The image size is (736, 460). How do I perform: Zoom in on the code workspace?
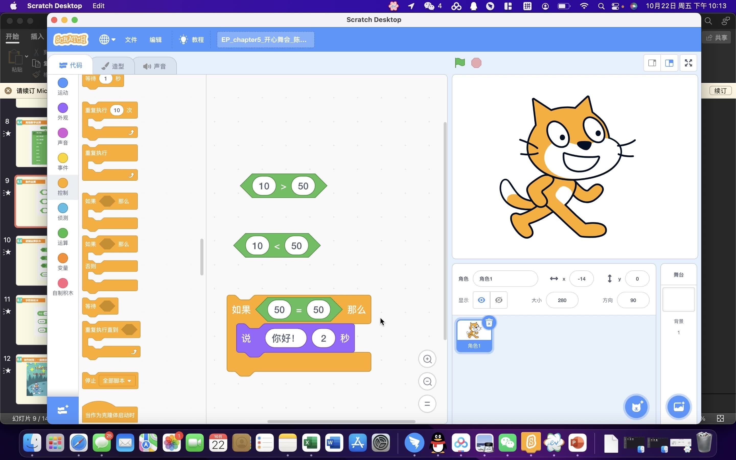click(427, 359)
